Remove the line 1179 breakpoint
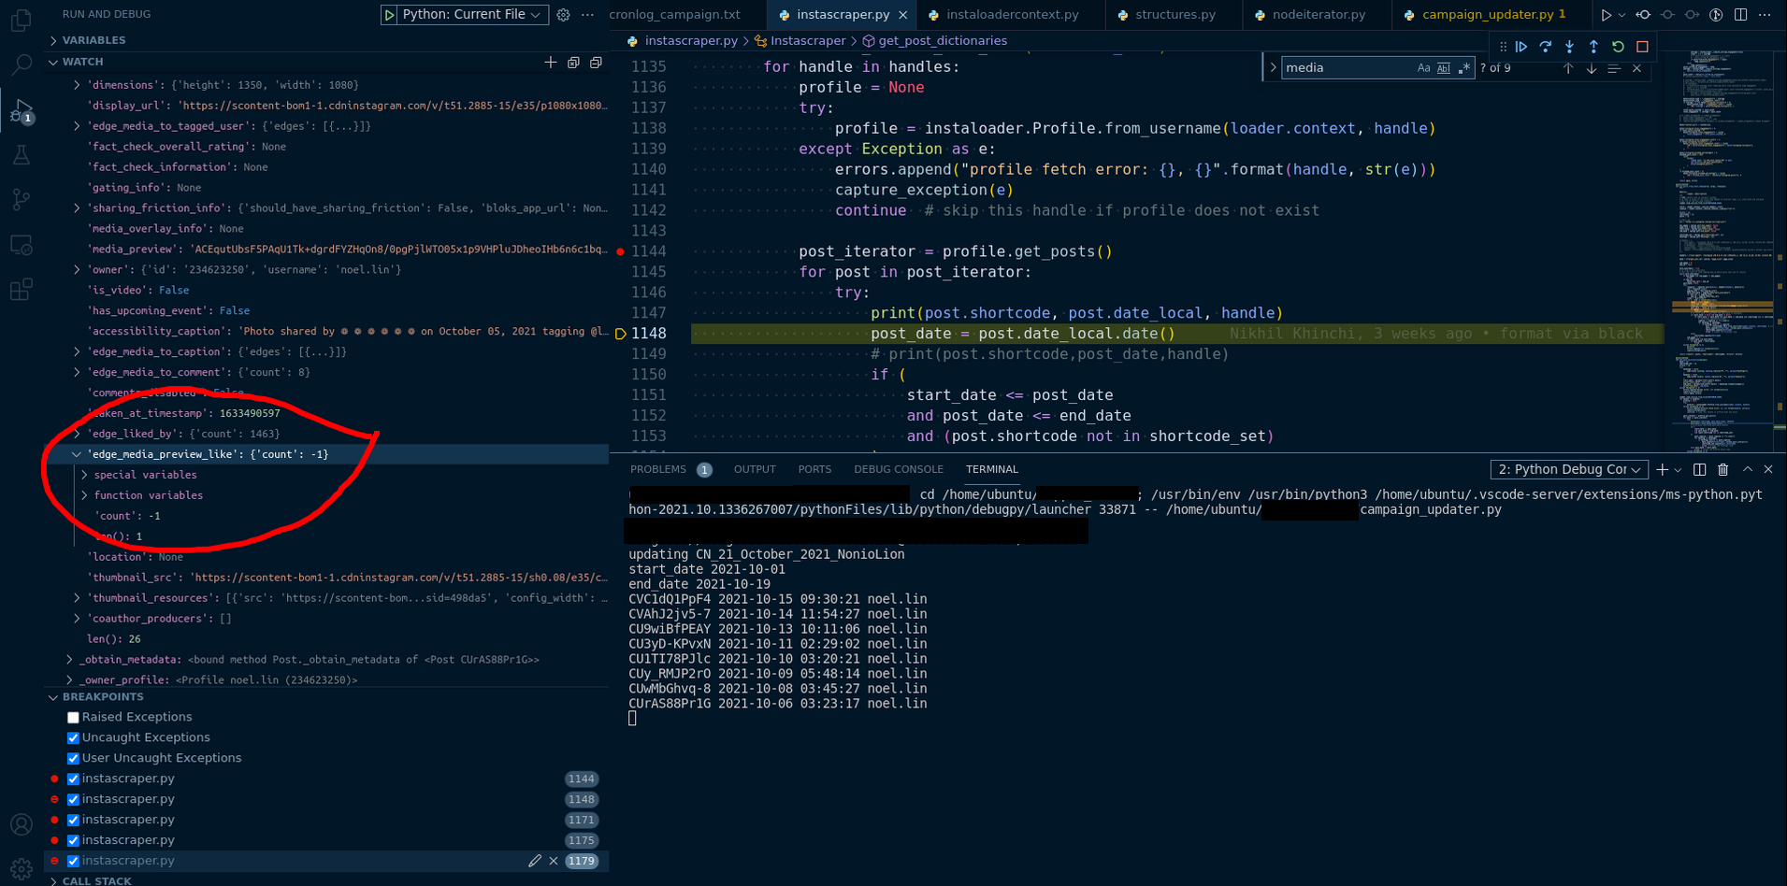 [554, 862]
